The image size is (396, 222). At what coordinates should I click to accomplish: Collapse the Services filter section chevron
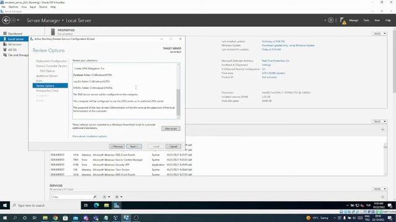(x=382, y=197)
